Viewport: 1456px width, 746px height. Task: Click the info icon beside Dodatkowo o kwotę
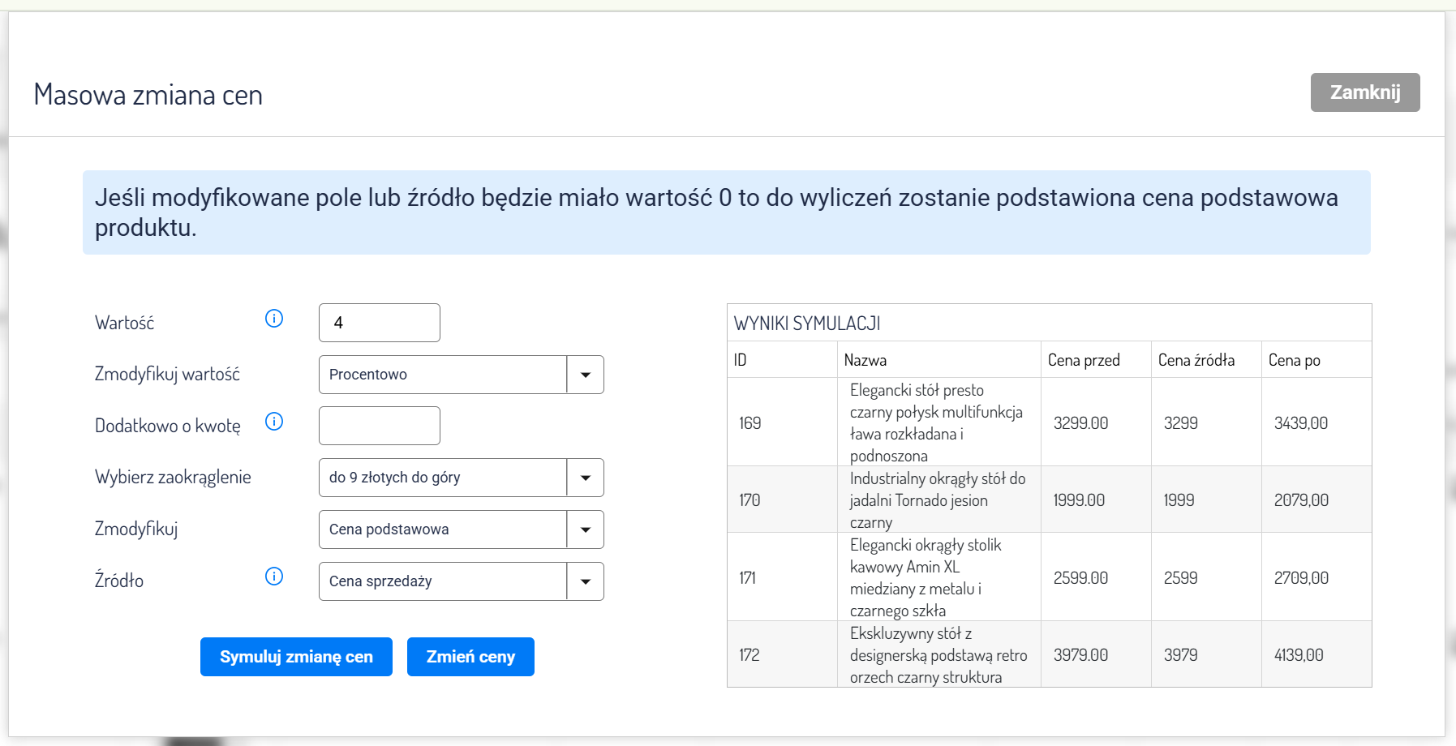(274, 422)
